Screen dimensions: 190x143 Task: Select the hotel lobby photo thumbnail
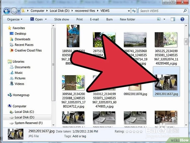point(166,117)
